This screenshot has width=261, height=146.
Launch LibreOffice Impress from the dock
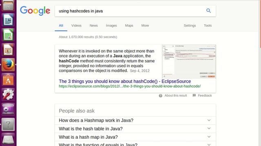[x=8, y=49]
